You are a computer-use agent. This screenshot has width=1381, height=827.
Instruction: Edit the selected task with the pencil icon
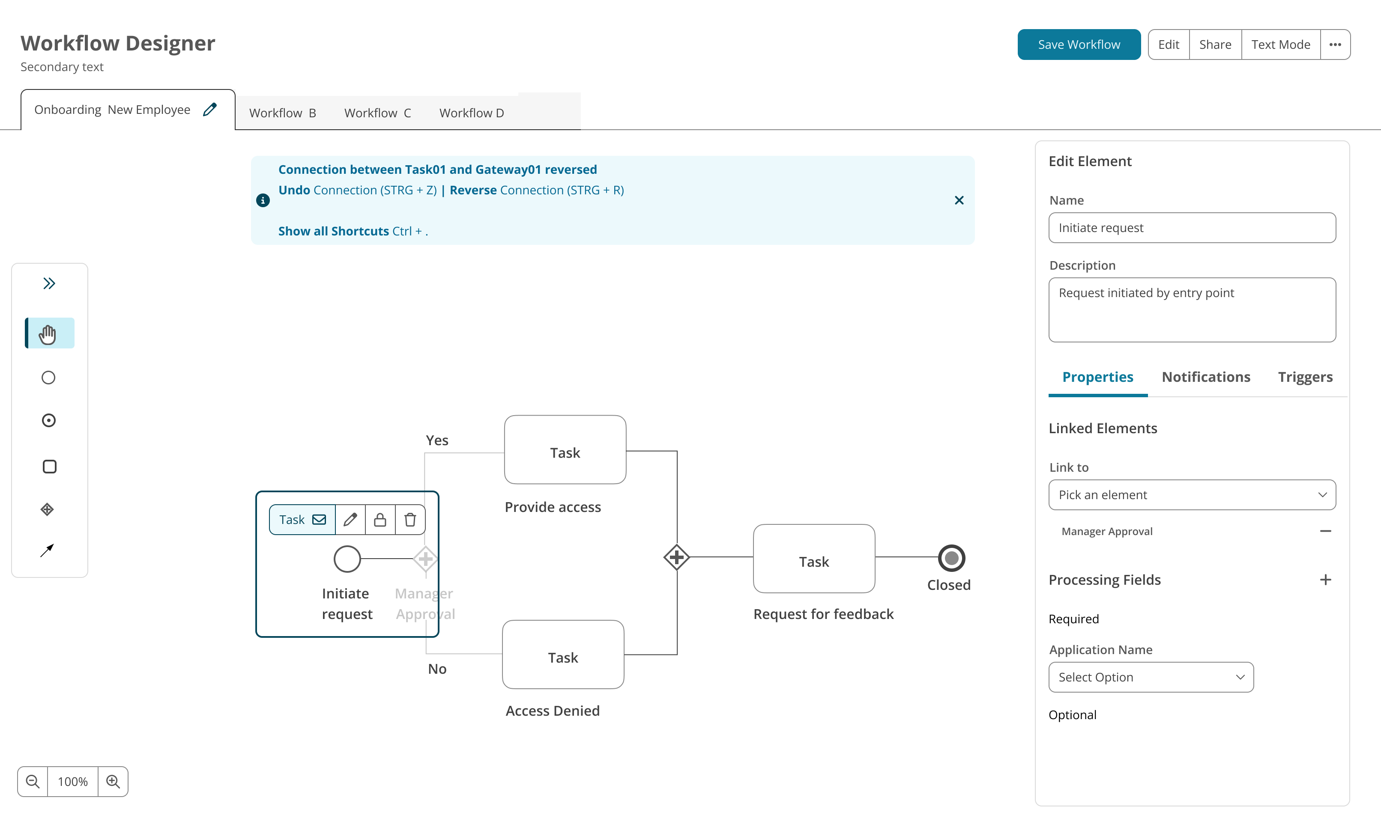(350, 519)
